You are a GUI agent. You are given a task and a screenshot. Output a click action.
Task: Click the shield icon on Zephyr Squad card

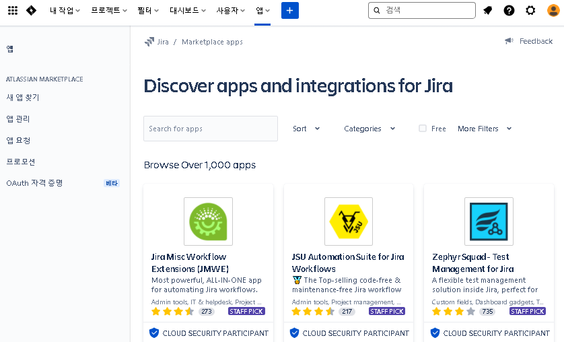435,333
